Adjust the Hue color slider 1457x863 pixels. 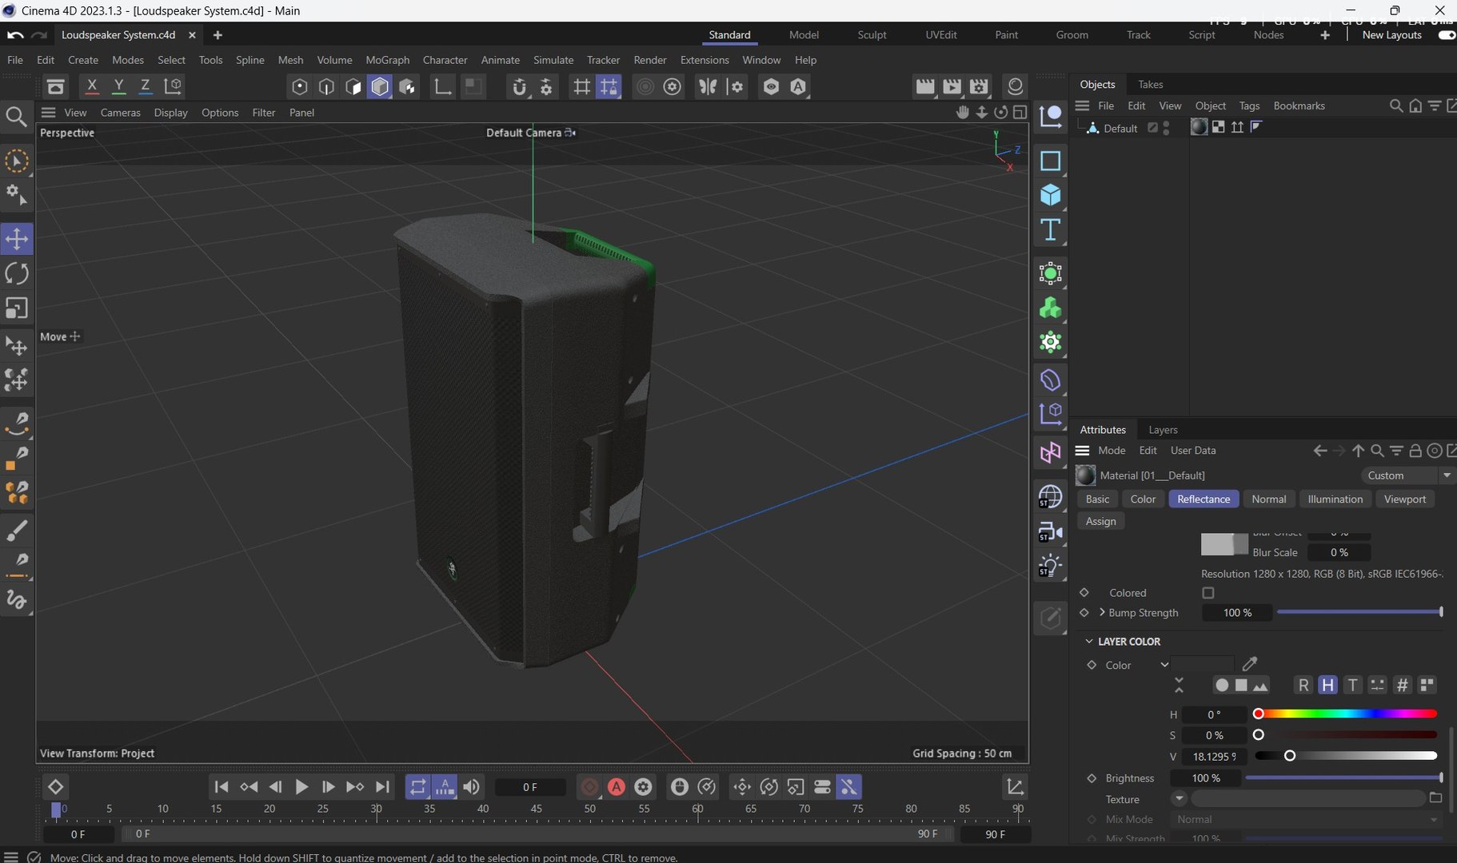click(x=1346, y=714)
